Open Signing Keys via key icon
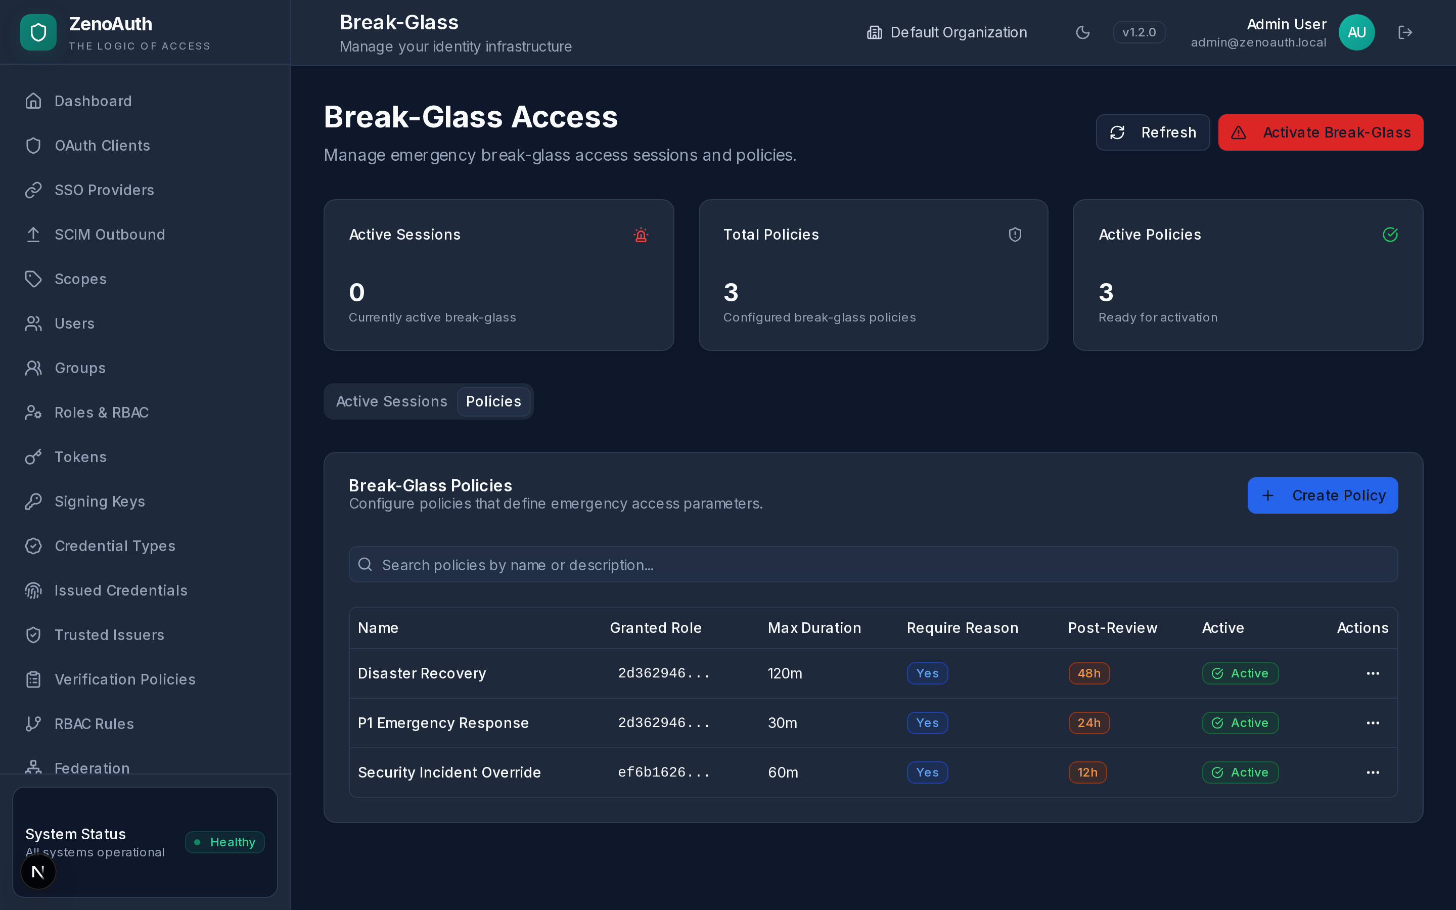Image resolution: width=1456 pixels, height=910 pixels. pos(33,500)
